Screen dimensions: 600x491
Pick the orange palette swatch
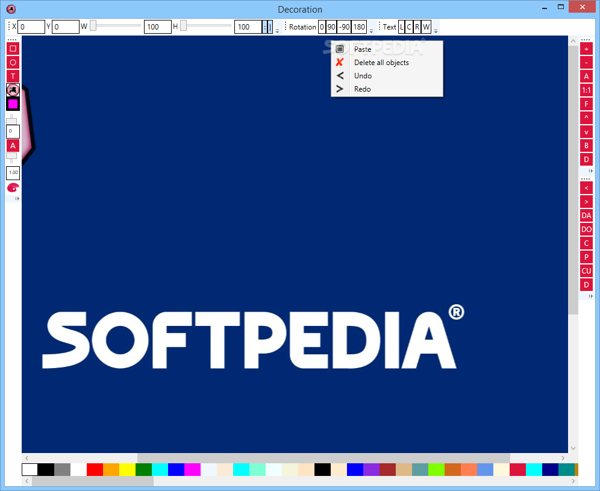[111, 469]
